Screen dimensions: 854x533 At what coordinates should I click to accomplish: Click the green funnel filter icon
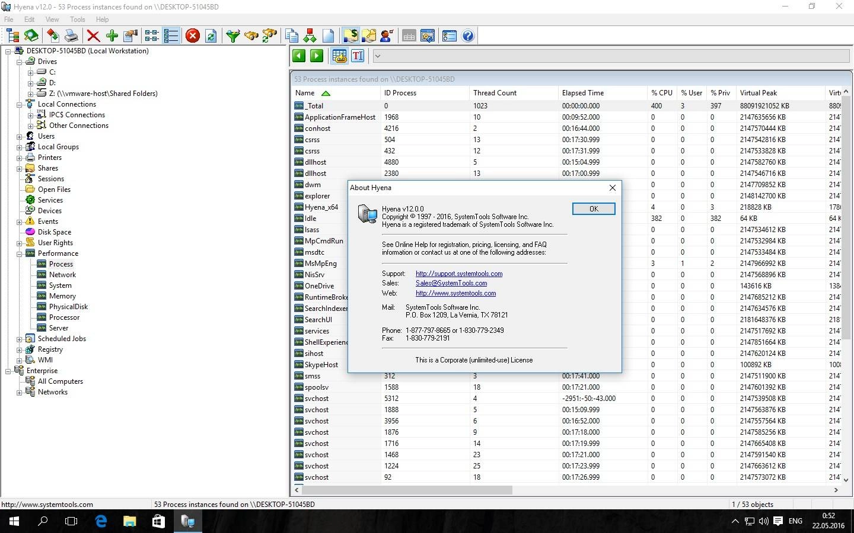pos(233,36)
